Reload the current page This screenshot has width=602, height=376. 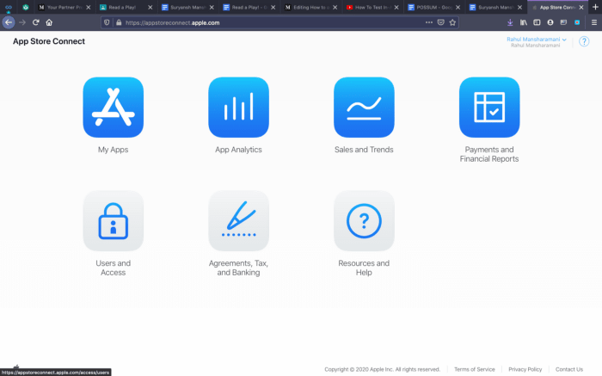[36, 22]
